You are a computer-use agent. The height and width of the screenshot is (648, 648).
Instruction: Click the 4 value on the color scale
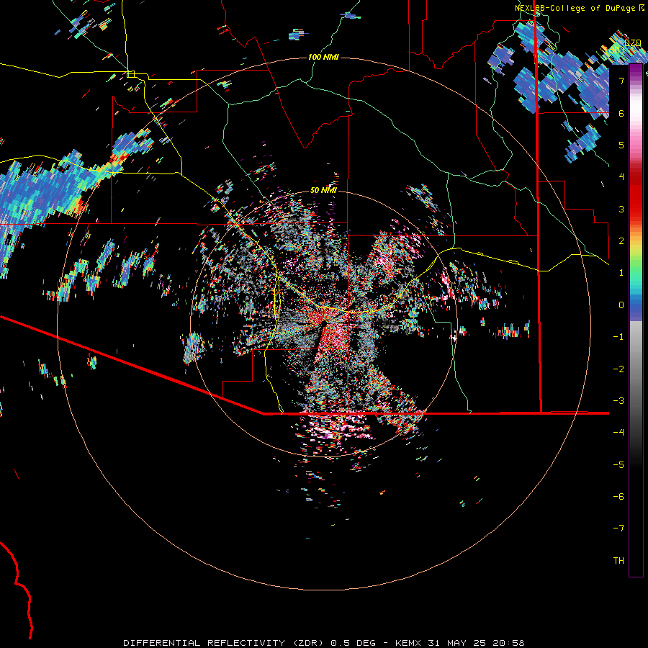point(621,177)
